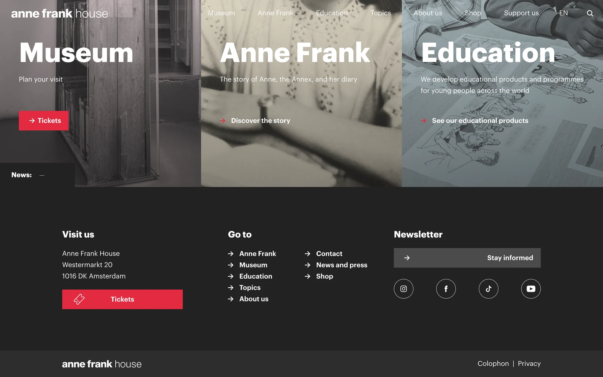Go to the footer Education link
603x377 pixels.
[x=256, y=276]
